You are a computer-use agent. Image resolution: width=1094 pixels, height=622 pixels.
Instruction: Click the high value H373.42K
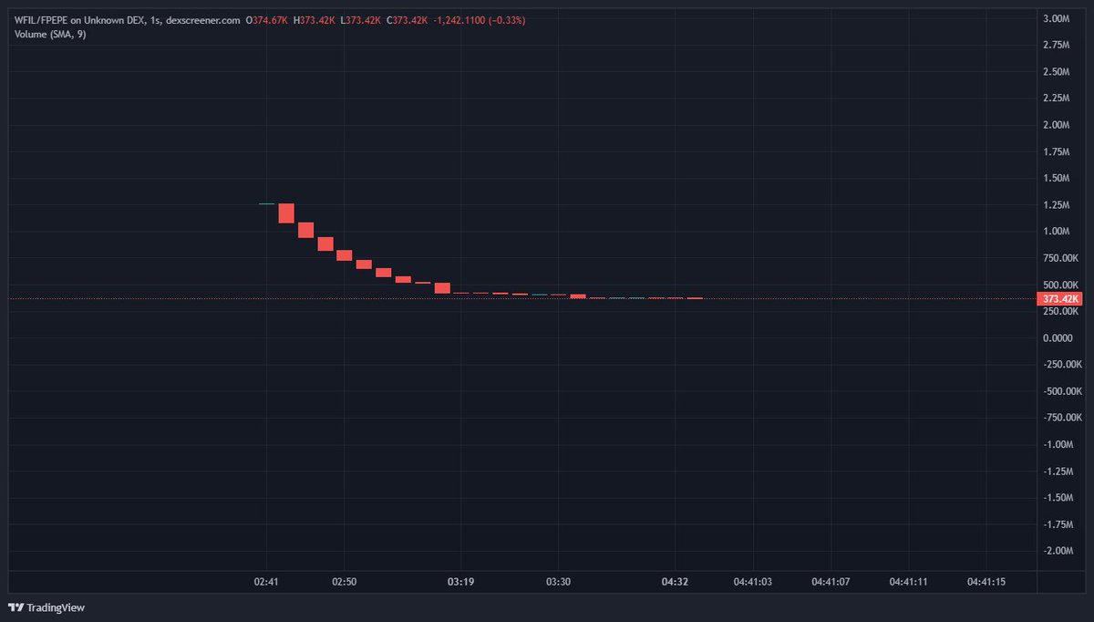coord(315,20)
